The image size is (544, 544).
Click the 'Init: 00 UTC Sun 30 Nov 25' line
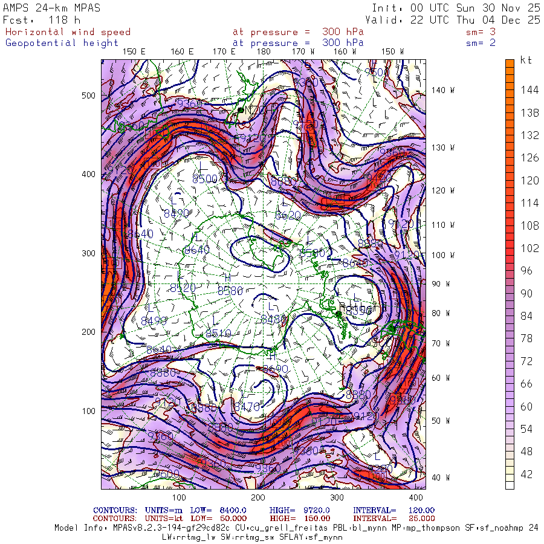pos(456,8)
